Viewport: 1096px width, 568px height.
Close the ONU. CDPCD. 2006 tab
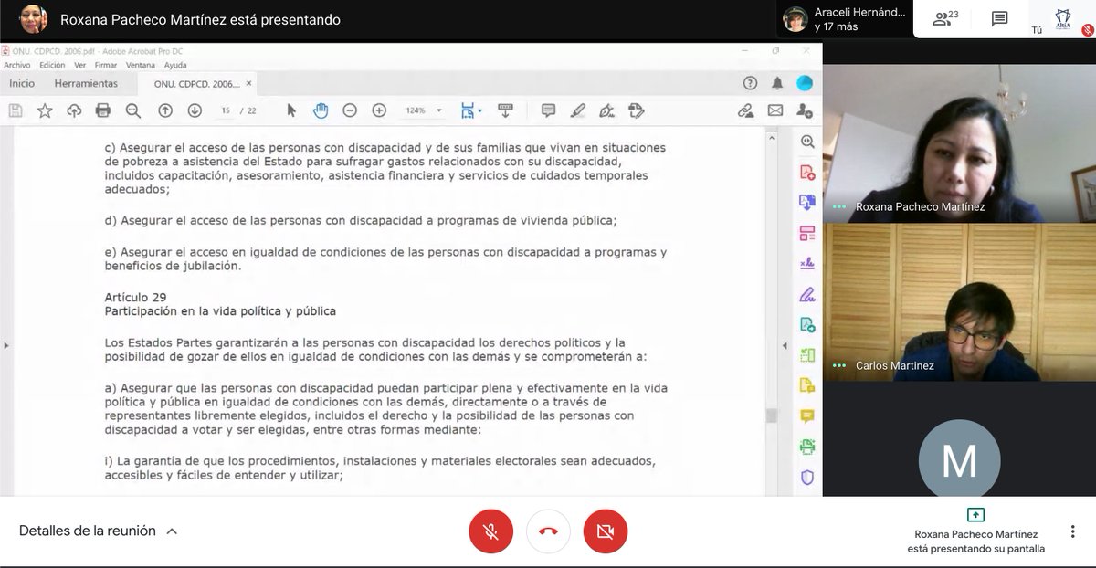point(249,83)
